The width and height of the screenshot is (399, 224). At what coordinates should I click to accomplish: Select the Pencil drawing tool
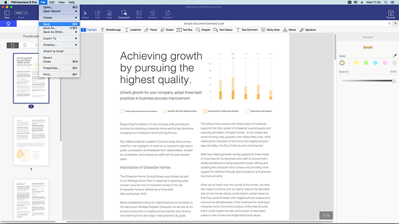pyautogui.click(x=151, y=30)
